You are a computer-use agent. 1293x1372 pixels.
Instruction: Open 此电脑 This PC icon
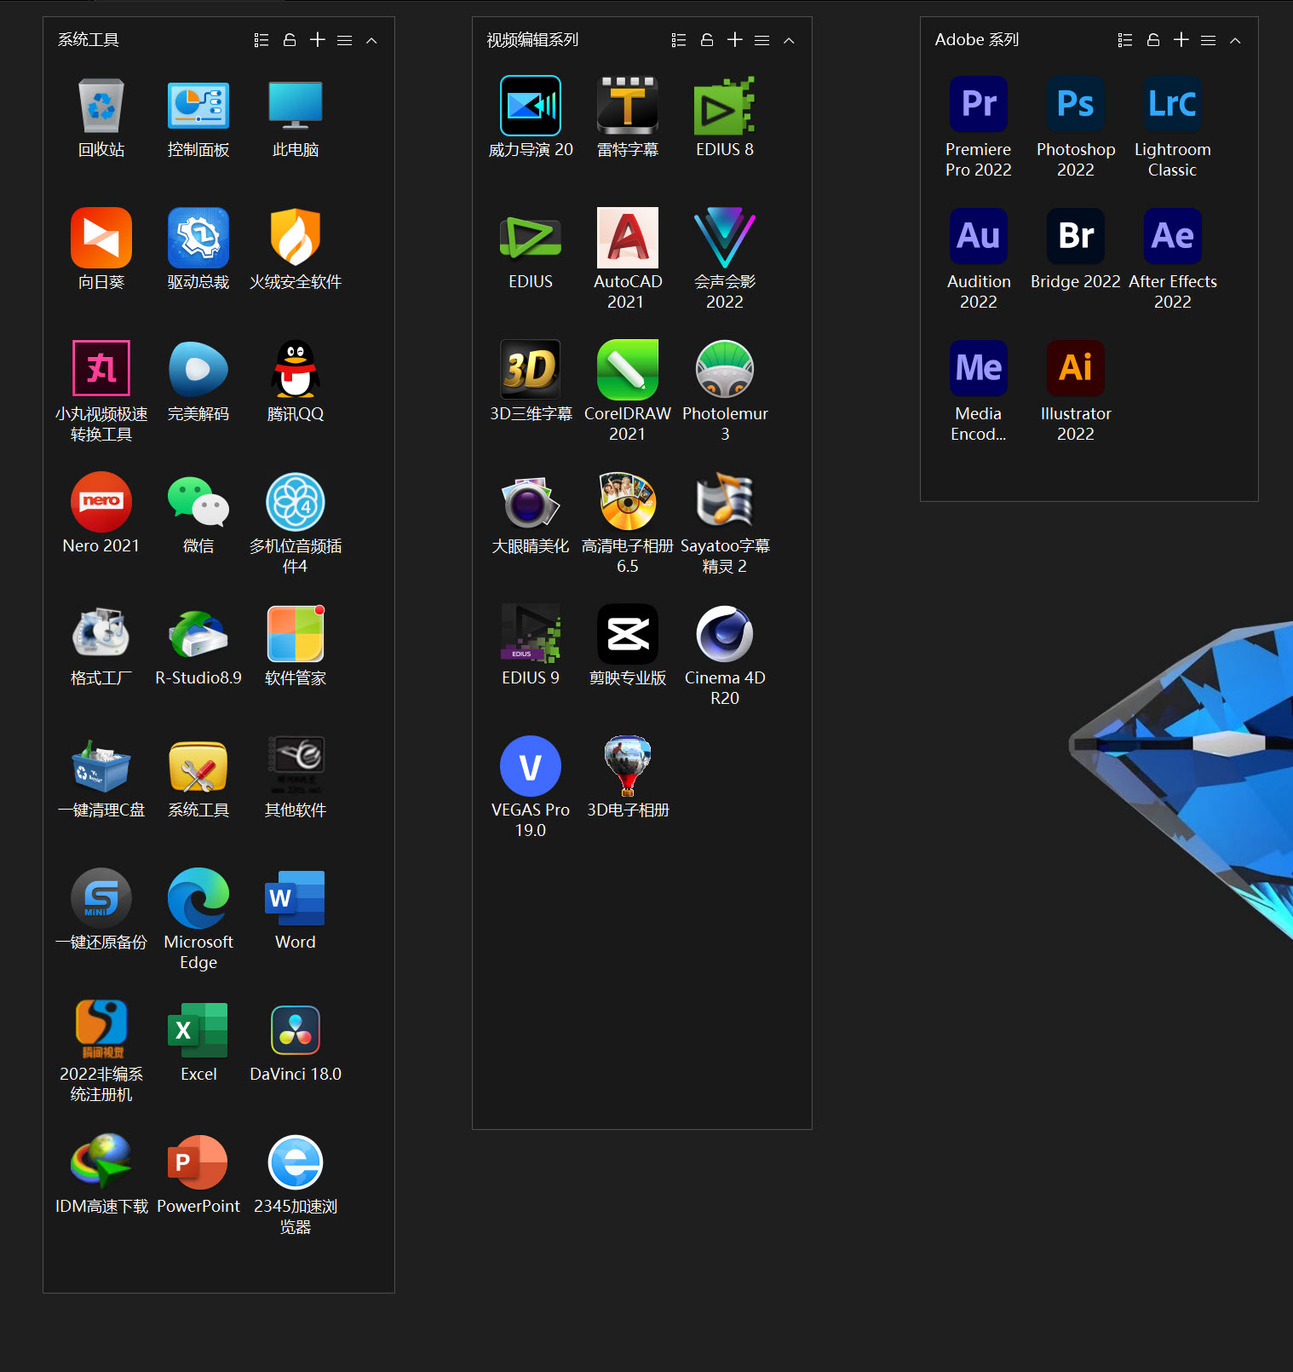point(296,106)
